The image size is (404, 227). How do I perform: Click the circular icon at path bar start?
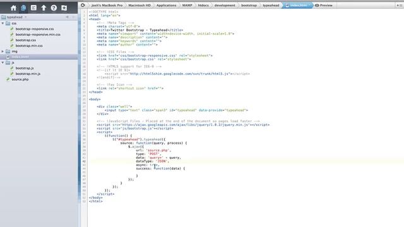pos(83,5)
